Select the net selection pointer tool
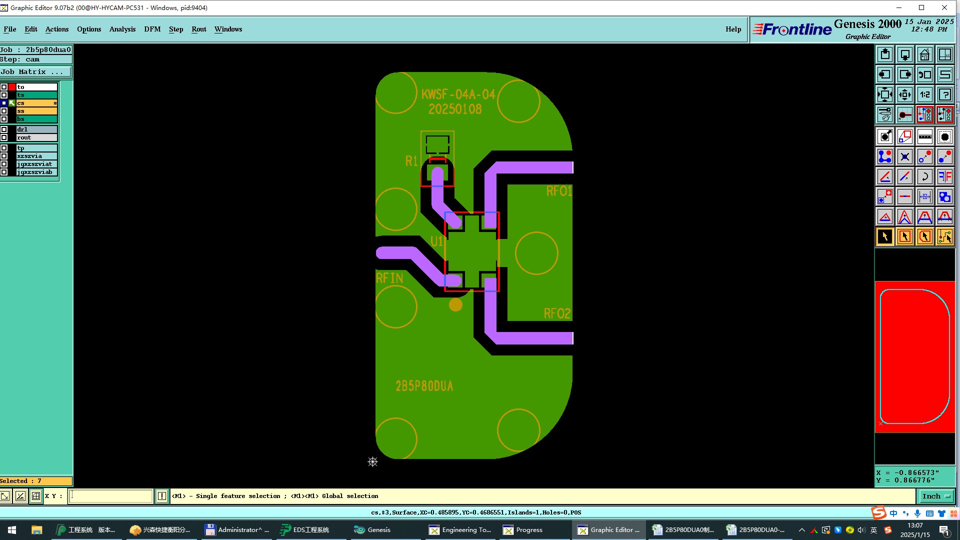The height and width of the screenshot is (540, 960). (944, 236)
